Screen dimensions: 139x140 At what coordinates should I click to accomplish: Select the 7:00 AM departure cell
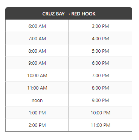(x=37, y=38)
